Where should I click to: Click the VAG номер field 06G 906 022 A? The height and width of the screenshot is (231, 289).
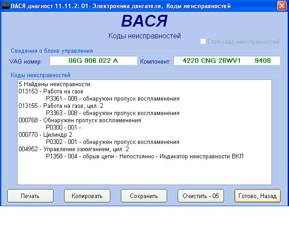(93, 60)
